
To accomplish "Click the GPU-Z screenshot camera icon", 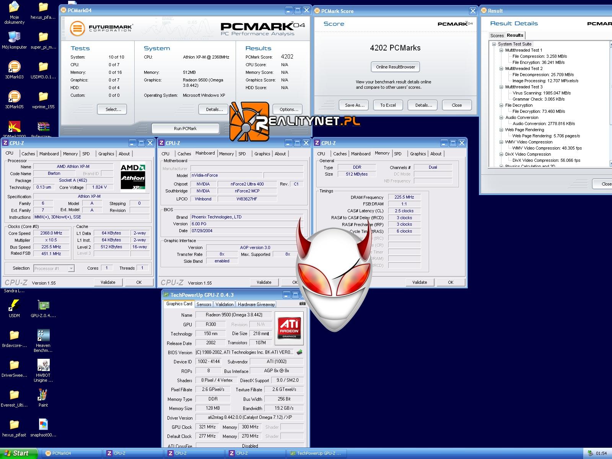I will click(x=302, y=304).
